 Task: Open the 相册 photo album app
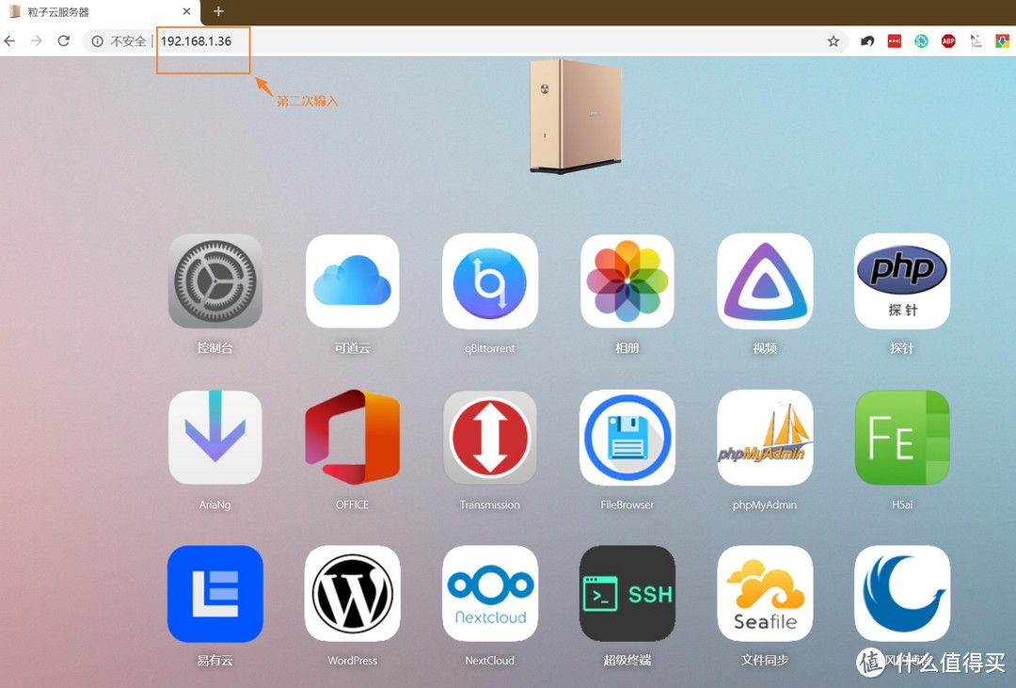(627, 281)
